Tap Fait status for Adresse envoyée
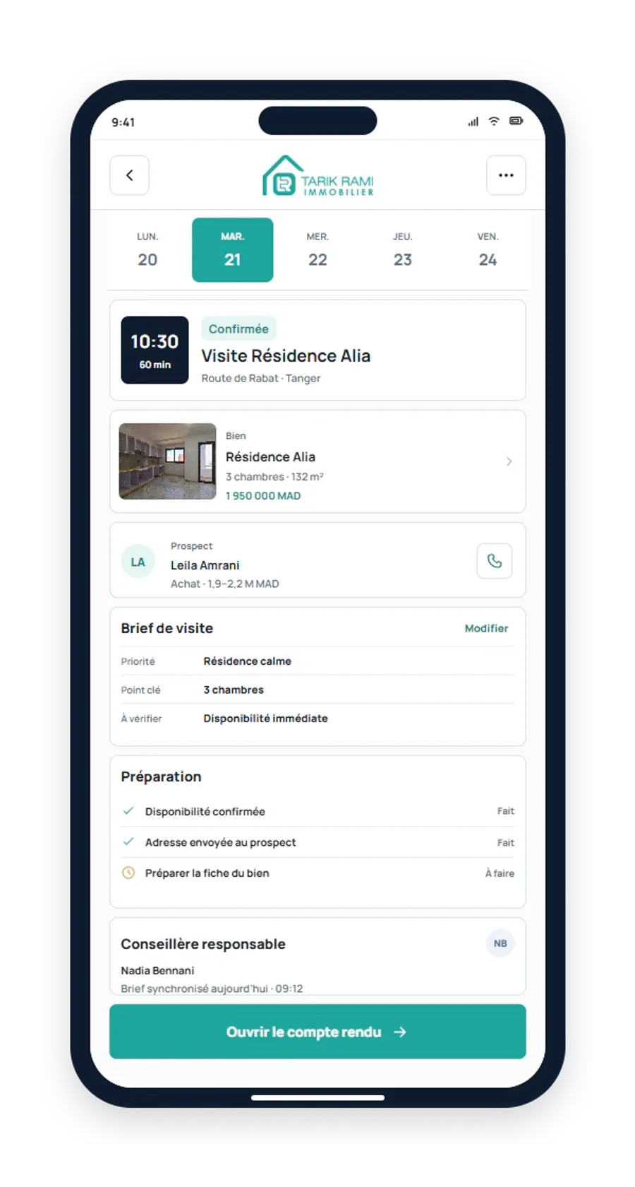The height and width of the screenshot is (1187, 635). point(506,843)
